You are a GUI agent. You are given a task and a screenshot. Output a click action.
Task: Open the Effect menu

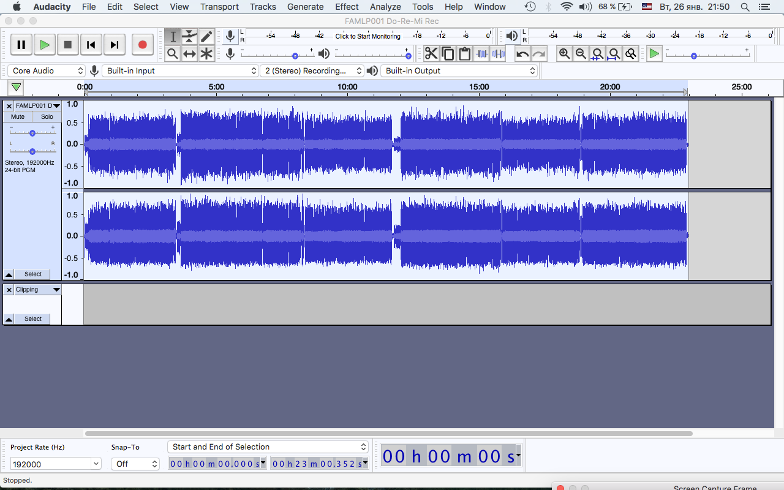(347, 7)
